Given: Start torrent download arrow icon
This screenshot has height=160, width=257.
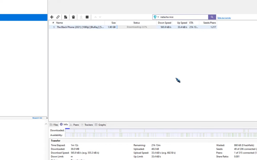Looking at the screenshot, I should pyautogui.click(x=81, y=17).
